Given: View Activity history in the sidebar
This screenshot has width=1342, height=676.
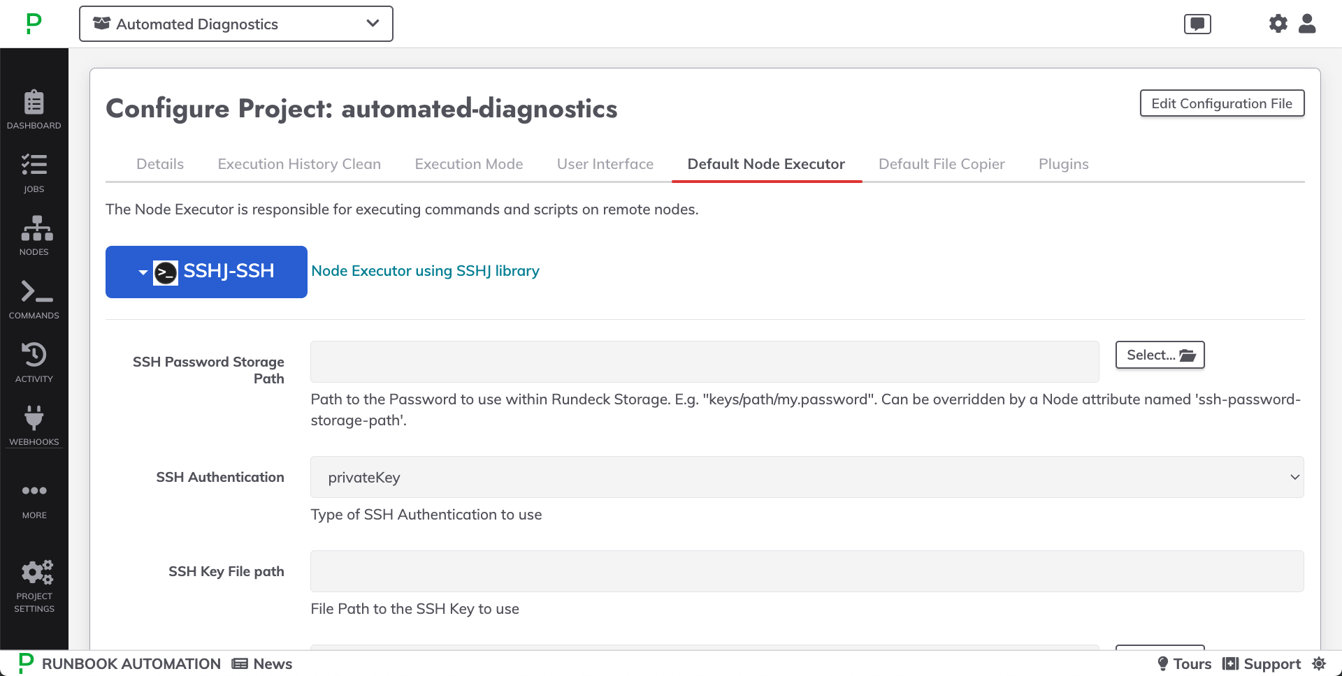Looking at the screenshot, I should click(x=34, y=363).
